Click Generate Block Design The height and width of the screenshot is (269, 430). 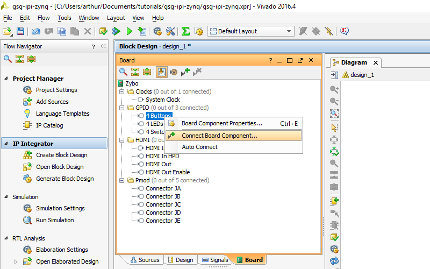(65, 179)
